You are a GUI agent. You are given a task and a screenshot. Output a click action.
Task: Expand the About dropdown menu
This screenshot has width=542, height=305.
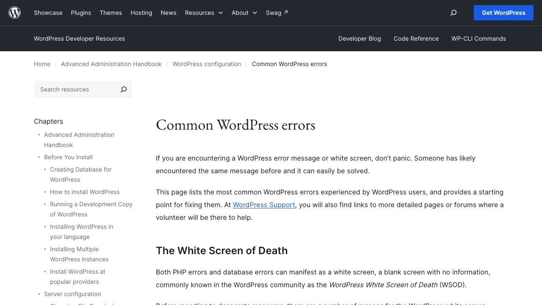[x=244, y=13]
